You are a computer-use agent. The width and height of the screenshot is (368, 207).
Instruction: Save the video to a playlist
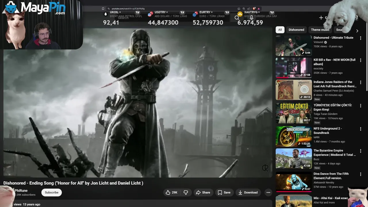(x=224, y=192)
